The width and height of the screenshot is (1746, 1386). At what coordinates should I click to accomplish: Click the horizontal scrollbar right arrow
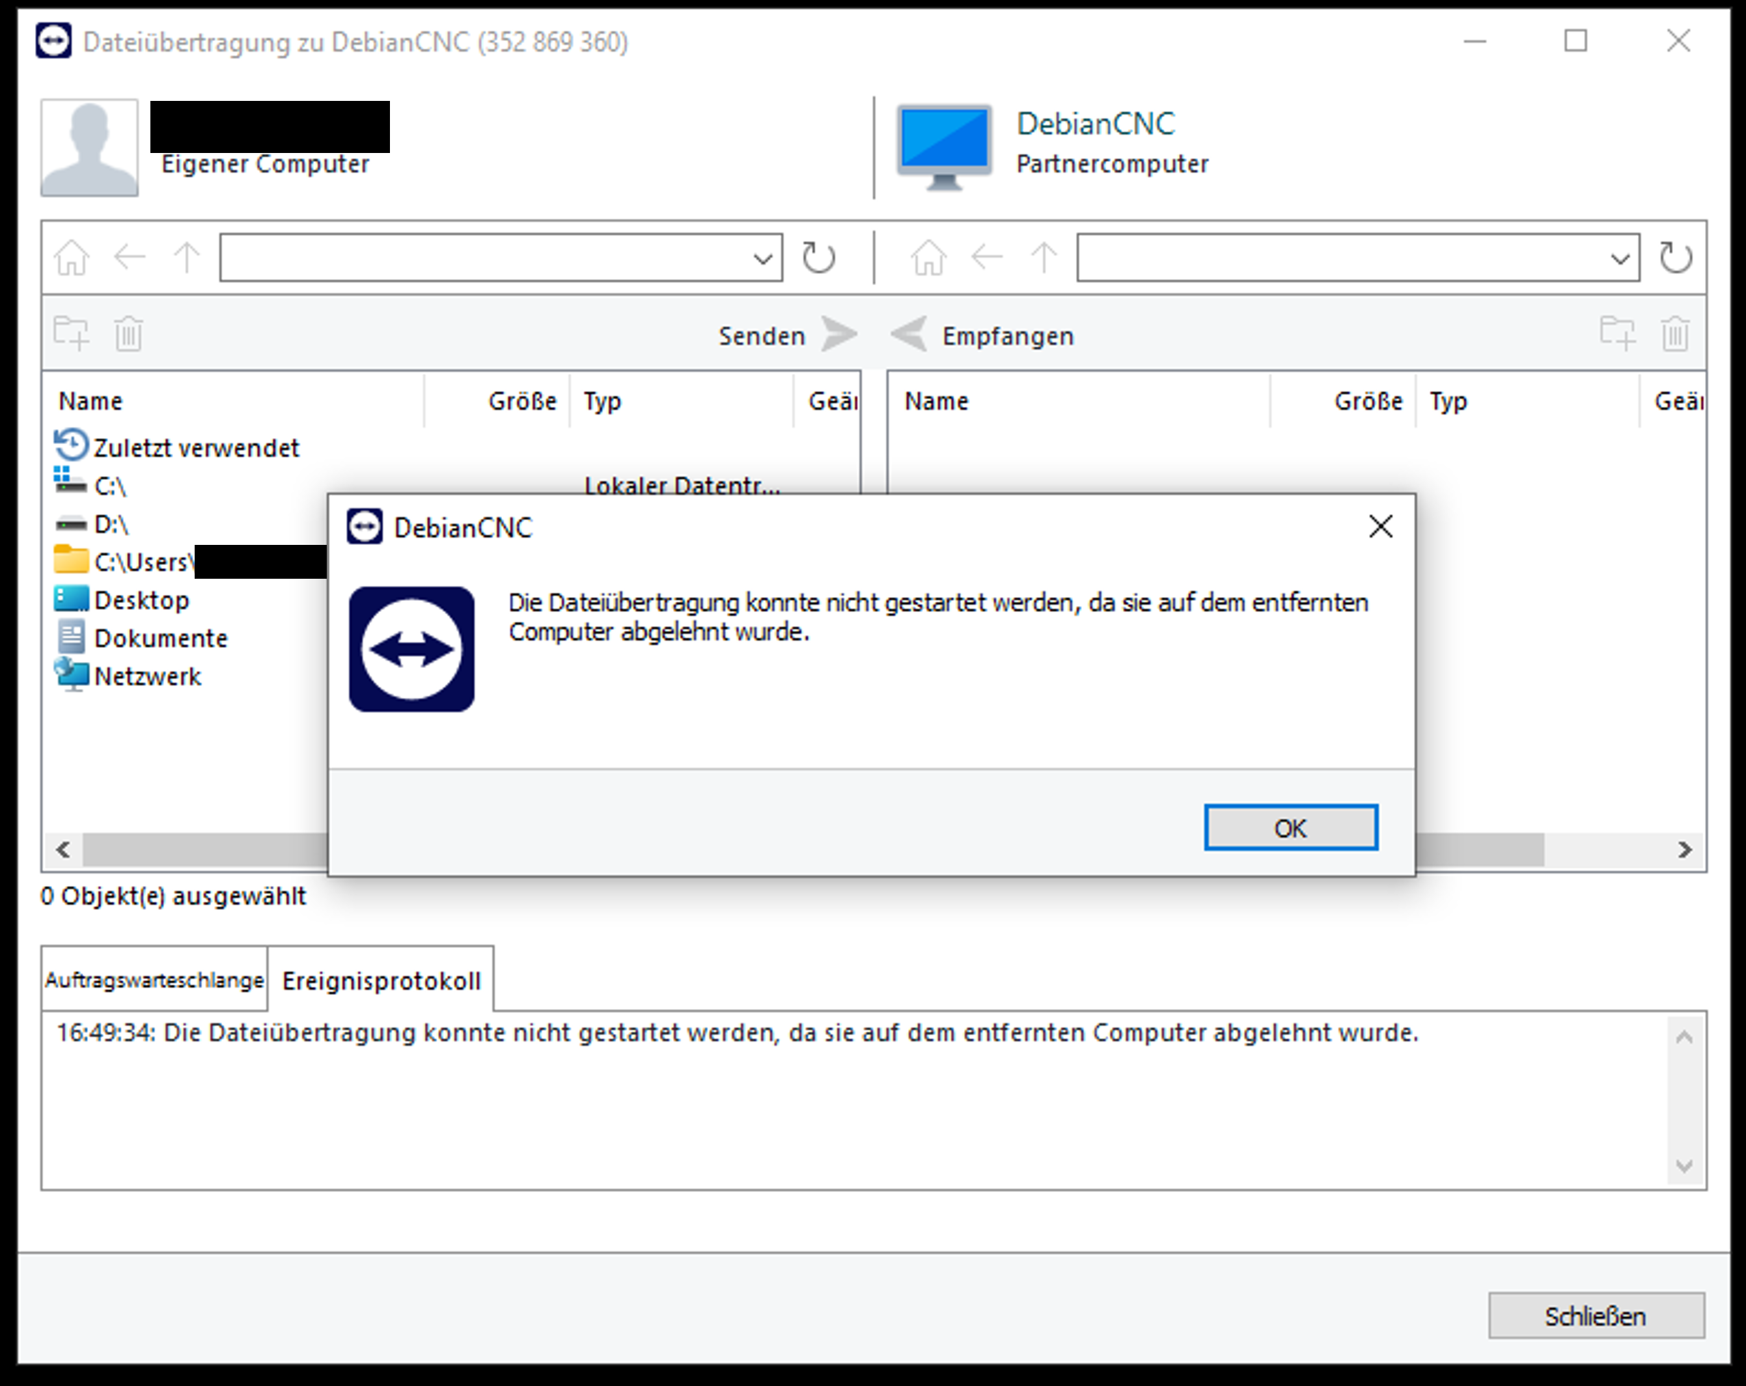pos(1684,850)
